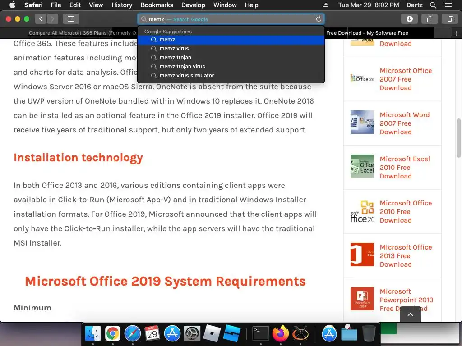Click the date and time in menu bar

click(369, 5)
